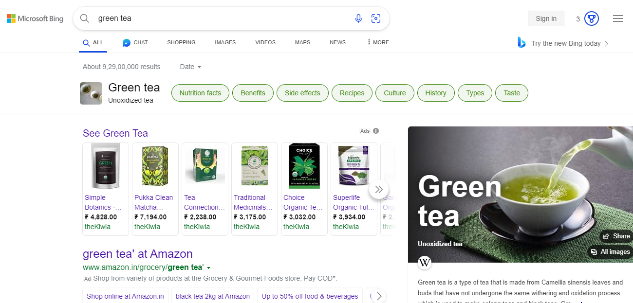The height and width of the screenshot is (303, 633).
Task: Switch to the CHAT tab
Action: [135, 42]
